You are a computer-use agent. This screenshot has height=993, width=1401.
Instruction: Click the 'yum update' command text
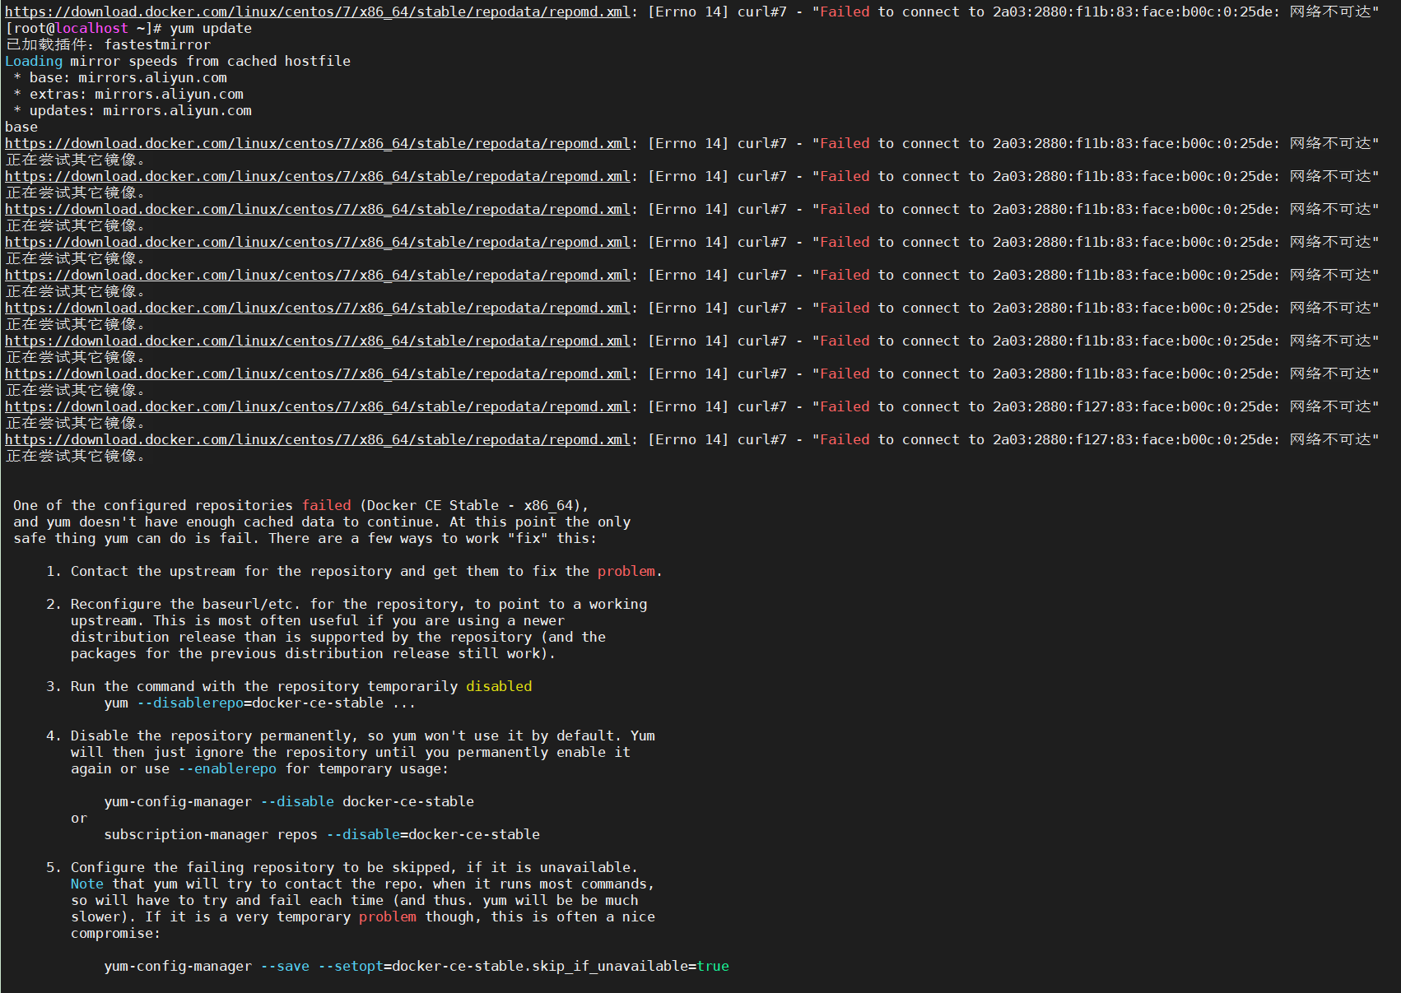point(211,28)
